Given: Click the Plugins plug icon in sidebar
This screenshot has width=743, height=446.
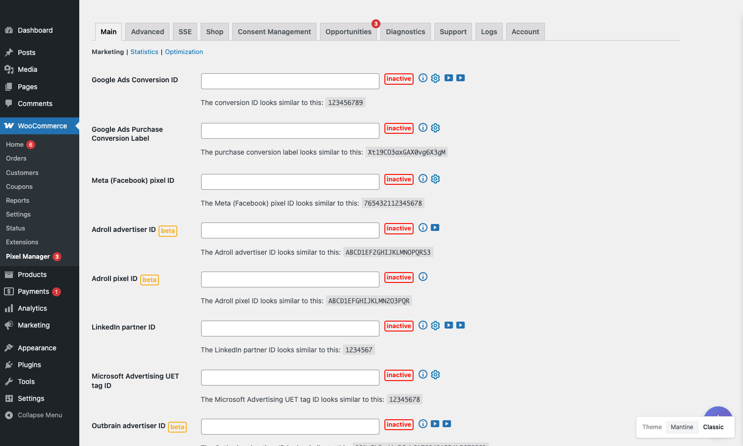Looking at the screenshot, I should [x=9, y=365].
